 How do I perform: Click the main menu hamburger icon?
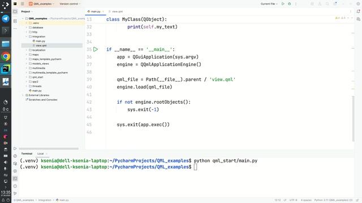click(x=23, y=4)
